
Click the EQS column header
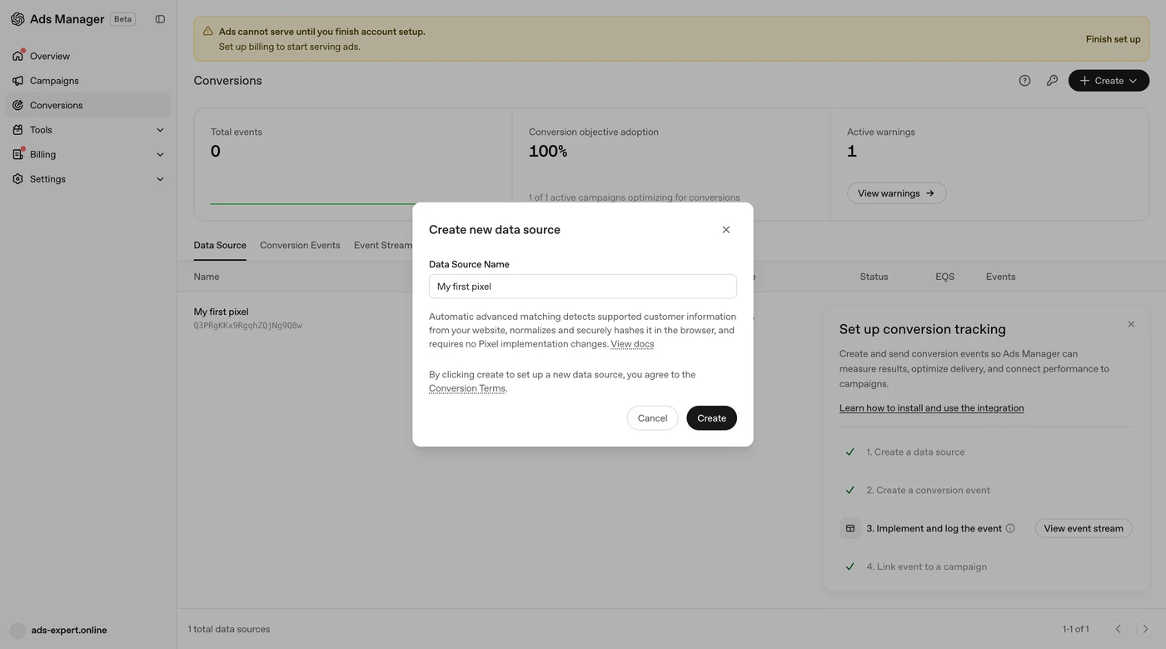tap(944, 277)
